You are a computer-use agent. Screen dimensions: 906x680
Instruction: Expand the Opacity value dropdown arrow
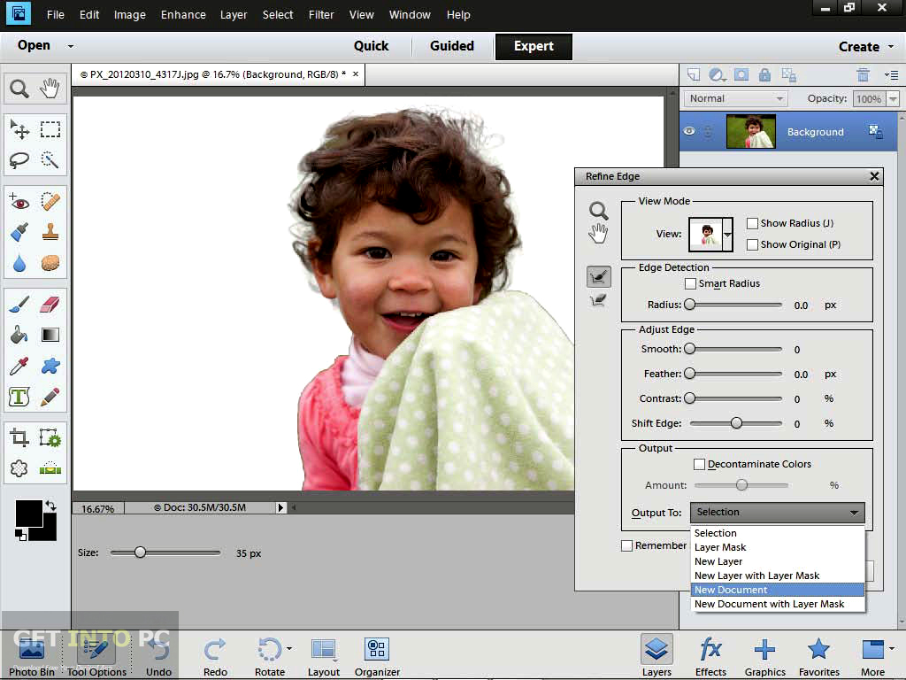coord(894,99)
